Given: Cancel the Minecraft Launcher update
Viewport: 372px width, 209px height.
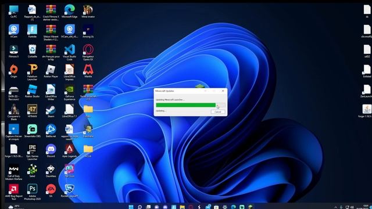Looking at the screenshot, I should tap(218, 112).
